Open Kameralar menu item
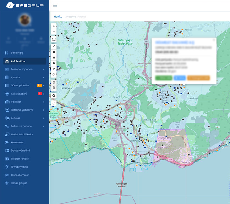 click(x=24, y=142)
